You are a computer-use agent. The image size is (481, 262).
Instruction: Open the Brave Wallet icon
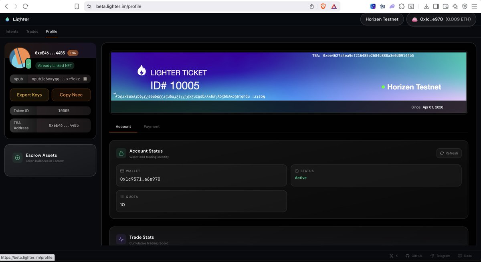(x=446, y=6)
